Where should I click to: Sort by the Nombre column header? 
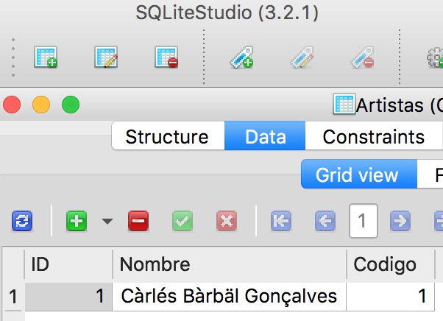pos(229,264)
